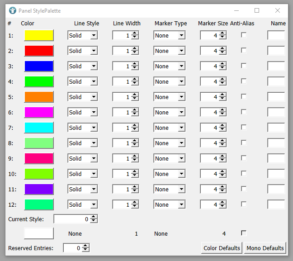
Task: Increase Current Style value
Action: [x=94, y=217]
